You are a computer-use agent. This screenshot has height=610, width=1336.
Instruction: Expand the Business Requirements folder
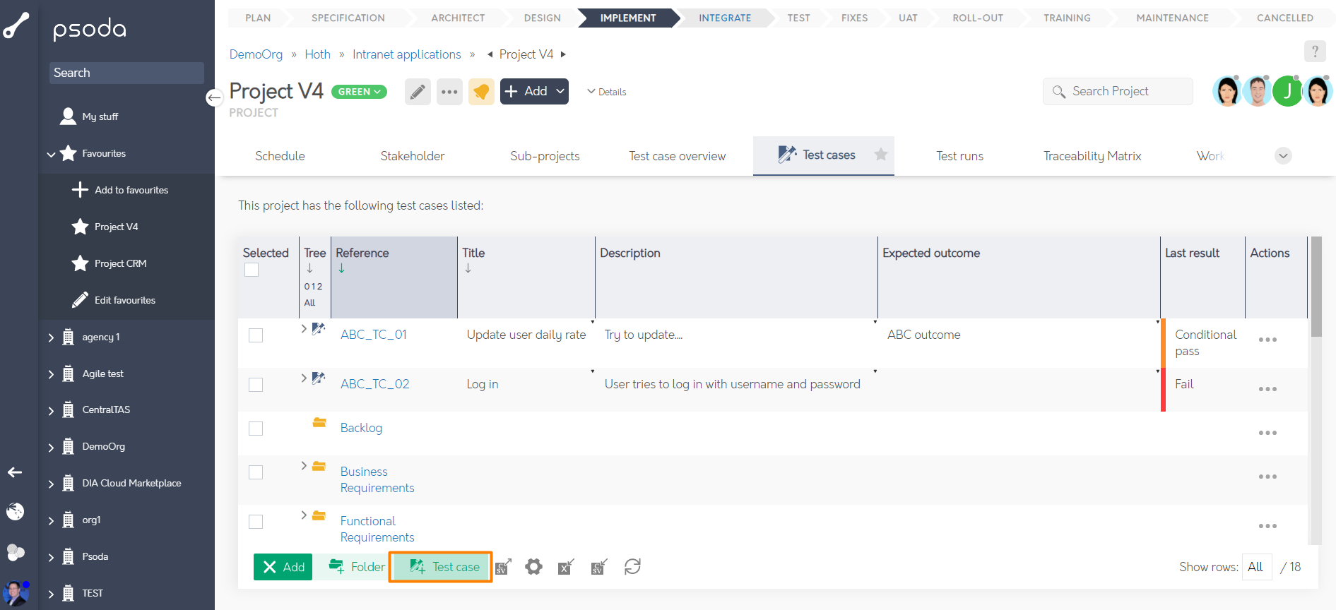pos(304,465)
